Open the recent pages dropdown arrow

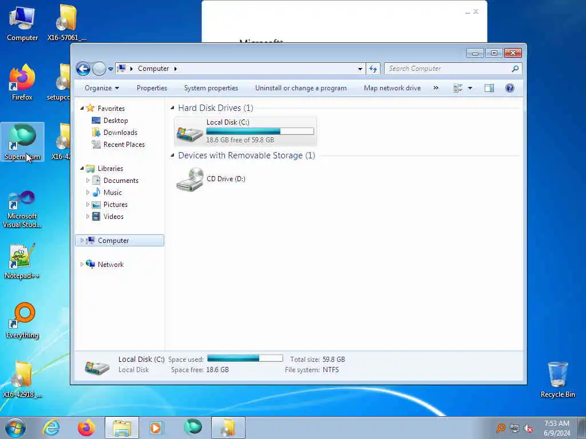(110, 69)
